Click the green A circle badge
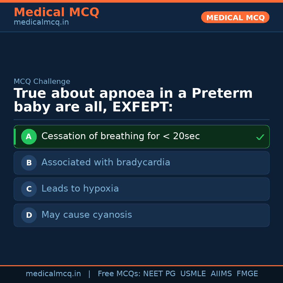The width and height of the screenshot is (283, 283). 29,137
